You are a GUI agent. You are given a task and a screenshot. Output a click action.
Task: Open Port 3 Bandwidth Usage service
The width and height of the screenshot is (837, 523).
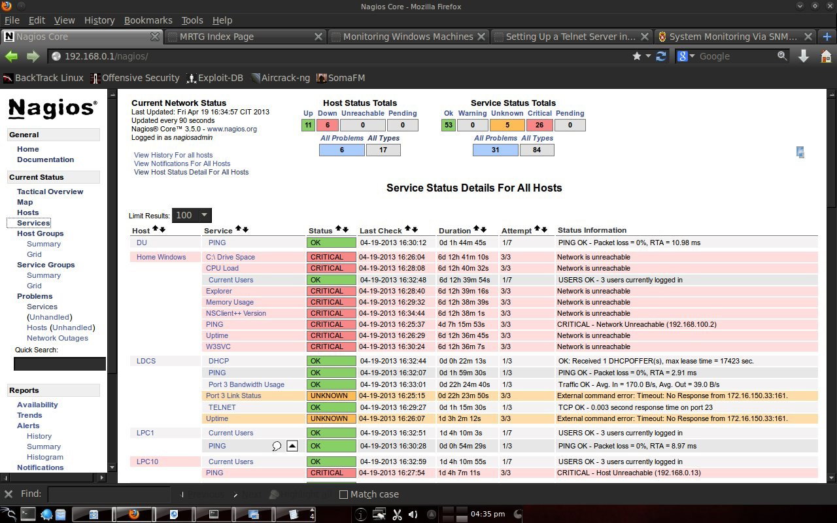point(247,384)
